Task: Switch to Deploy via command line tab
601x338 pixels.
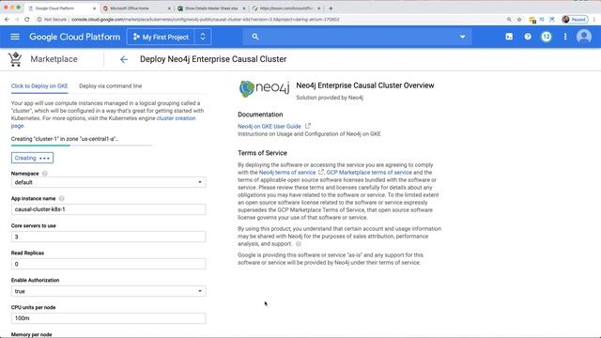Action: pos(111,85)
